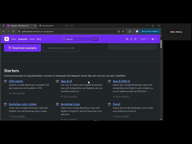Click the box icon beside Sass & ESM JS
Screen dimensions: 192x144
(x=109, y=81)
